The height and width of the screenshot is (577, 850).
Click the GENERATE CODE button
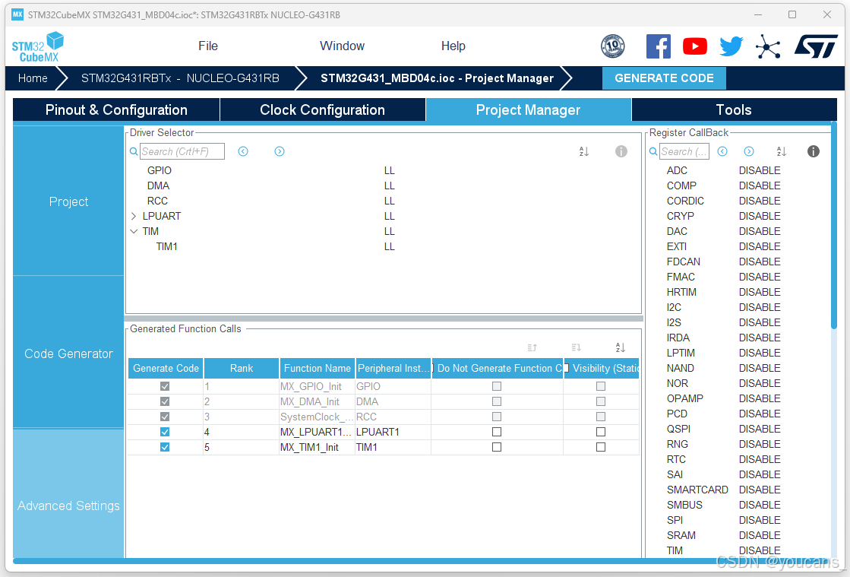(x=664, y=78)
